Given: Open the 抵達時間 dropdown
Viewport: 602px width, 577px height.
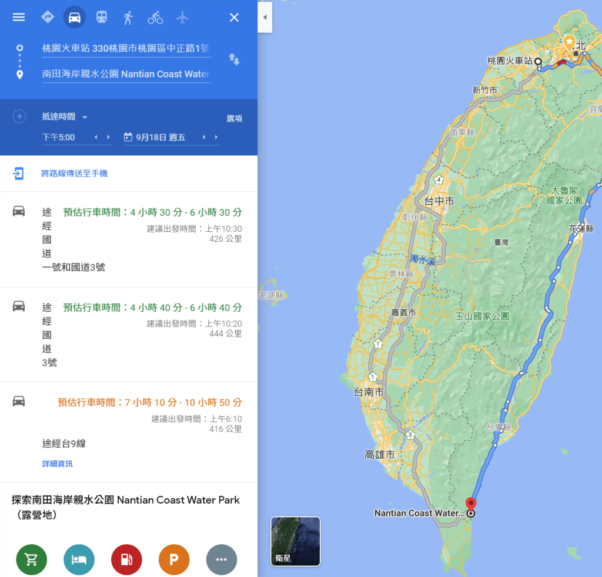Looking at the screenshot, I should [65, 117].
